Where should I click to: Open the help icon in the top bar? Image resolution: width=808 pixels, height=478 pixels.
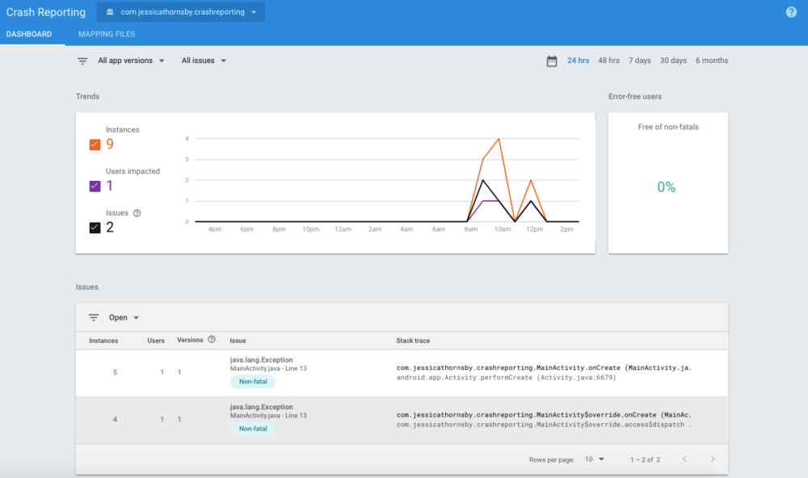(x=791, y=11)
